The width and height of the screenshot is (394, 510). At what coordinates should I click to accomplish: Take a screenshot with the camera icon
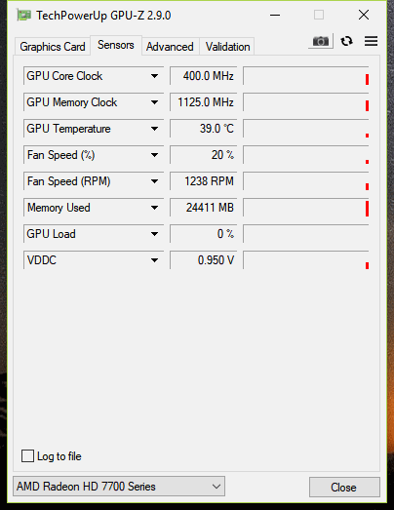(321, 41)
